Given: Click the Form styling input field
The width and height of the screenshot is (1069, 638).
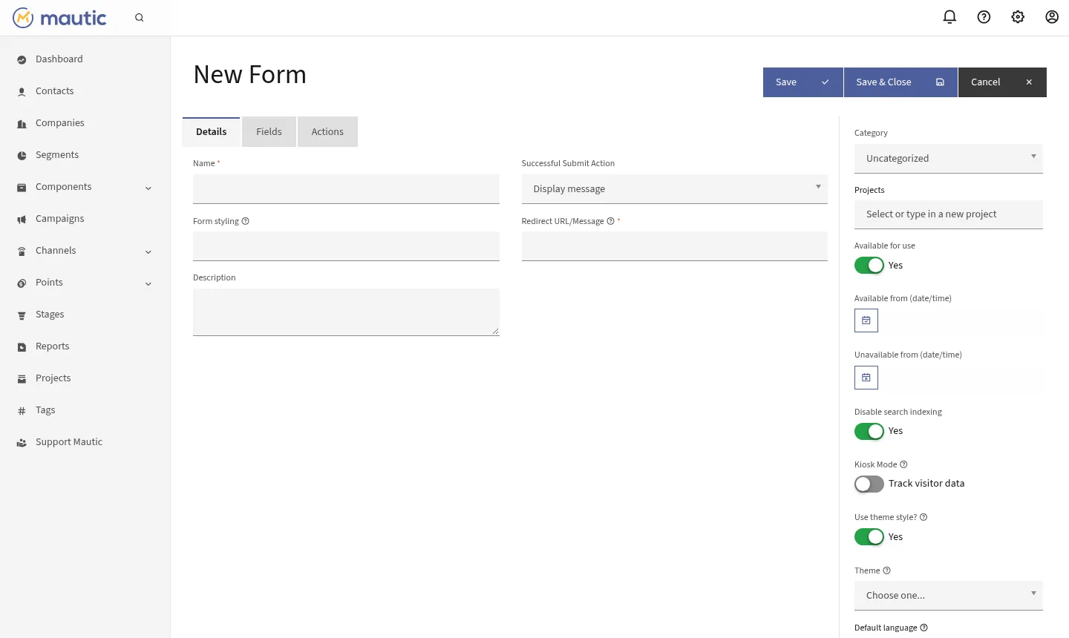Looking at the screenshot, I should [x=346, y=246].
